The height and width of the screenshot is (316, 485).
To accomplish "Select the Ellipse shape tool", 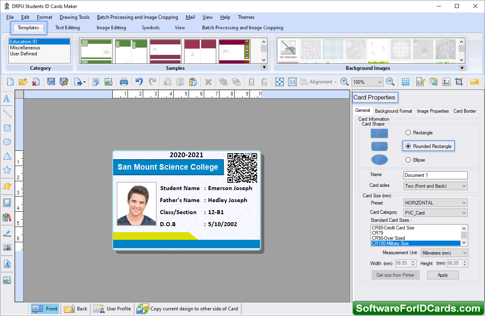I will pyautogui.click(x=7, y=142).
